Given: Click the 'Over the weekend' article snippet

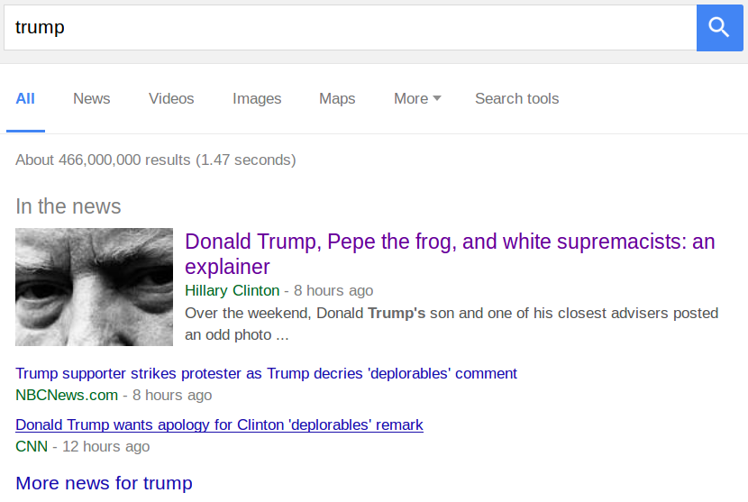Looking at the screenshot, I should point(451,324).
